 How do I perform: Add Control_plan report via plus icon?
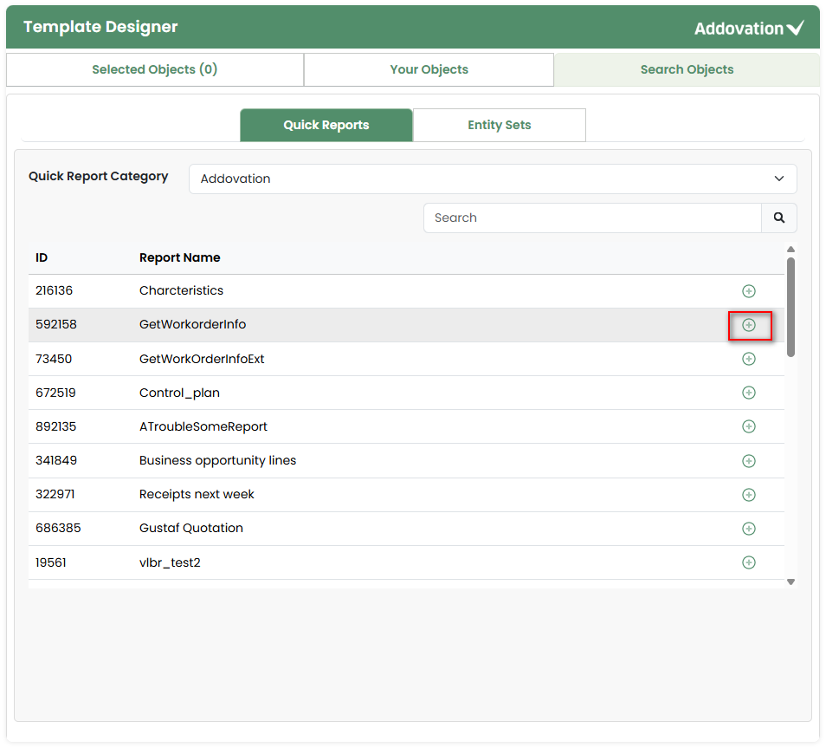coord(749,393)
